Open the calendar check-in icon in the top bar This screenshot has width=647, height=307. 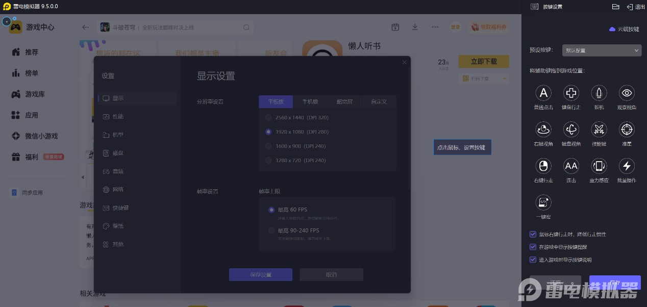click(395, 27)
